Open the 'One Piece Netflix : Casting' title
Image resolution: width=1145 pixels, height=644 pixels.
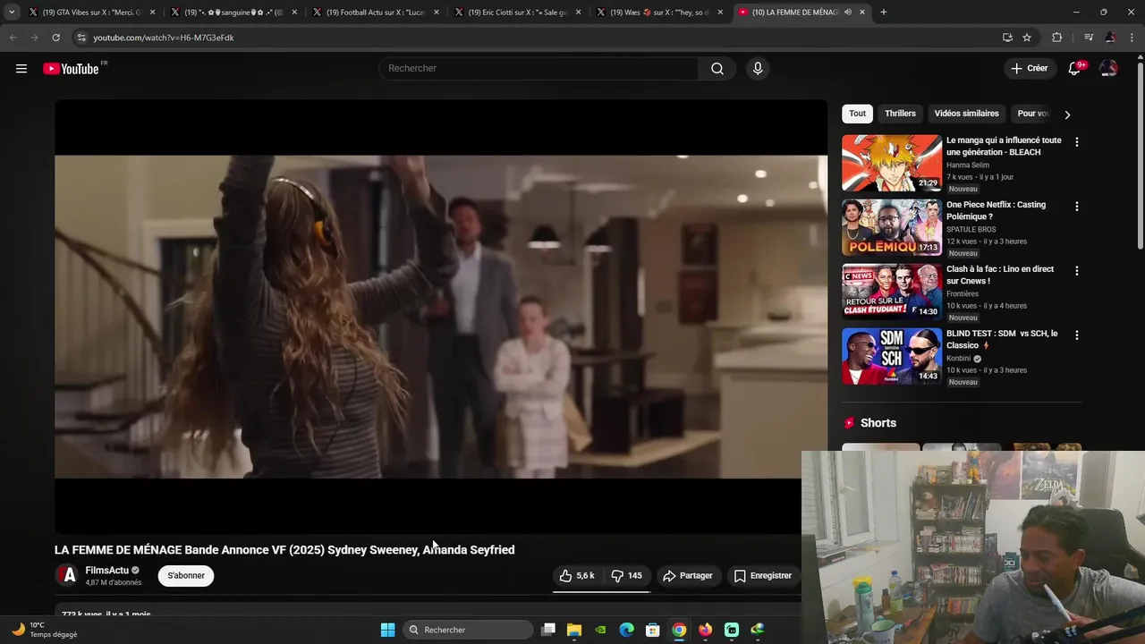coord(996,211)
